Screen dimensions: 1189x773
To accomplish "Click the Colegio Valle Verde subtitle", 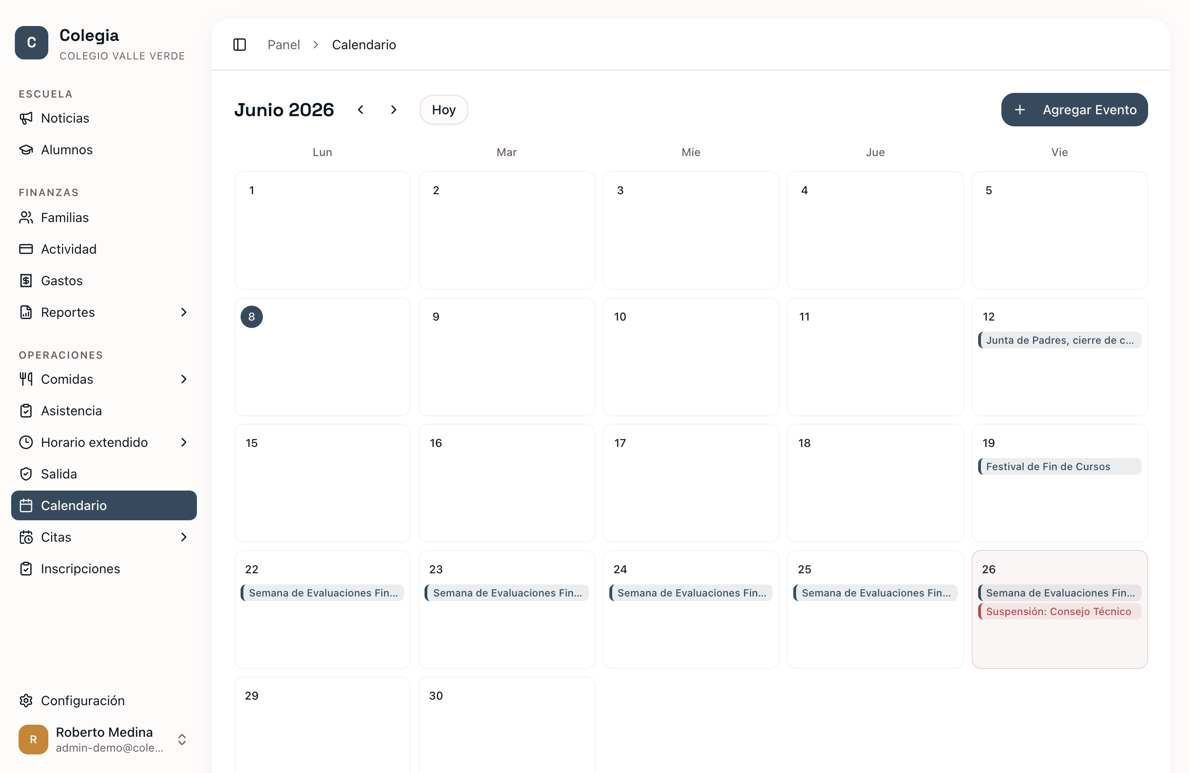I will tap(123, 55).
